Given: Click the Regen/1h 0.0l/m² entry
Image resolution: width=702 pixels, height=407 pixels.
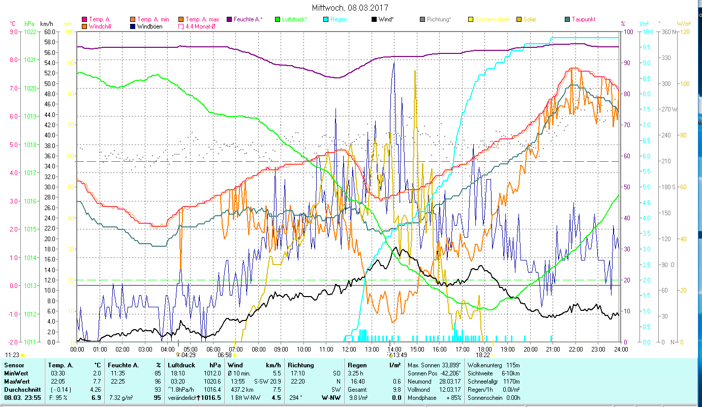Looking at the screenshot, I should 494,390.
